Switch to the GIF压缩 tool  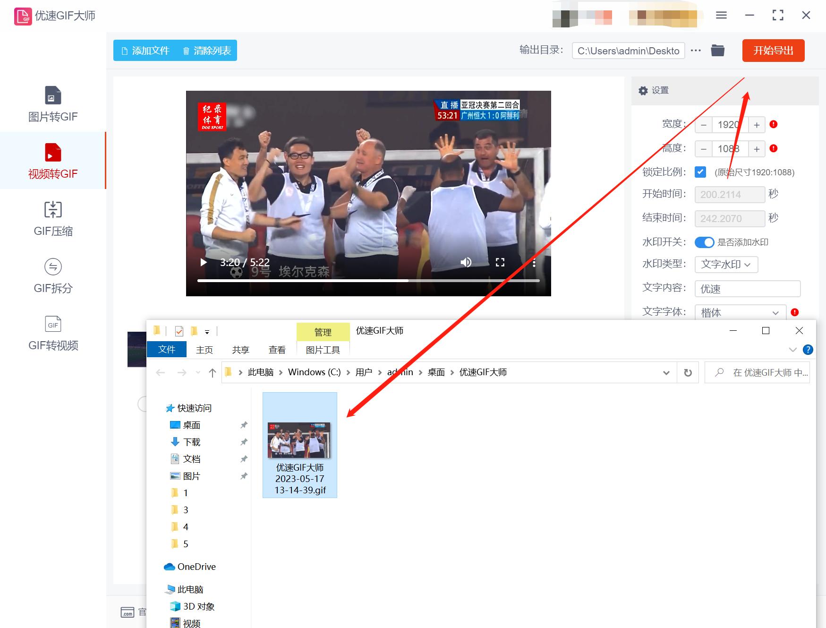pos(53,218)
